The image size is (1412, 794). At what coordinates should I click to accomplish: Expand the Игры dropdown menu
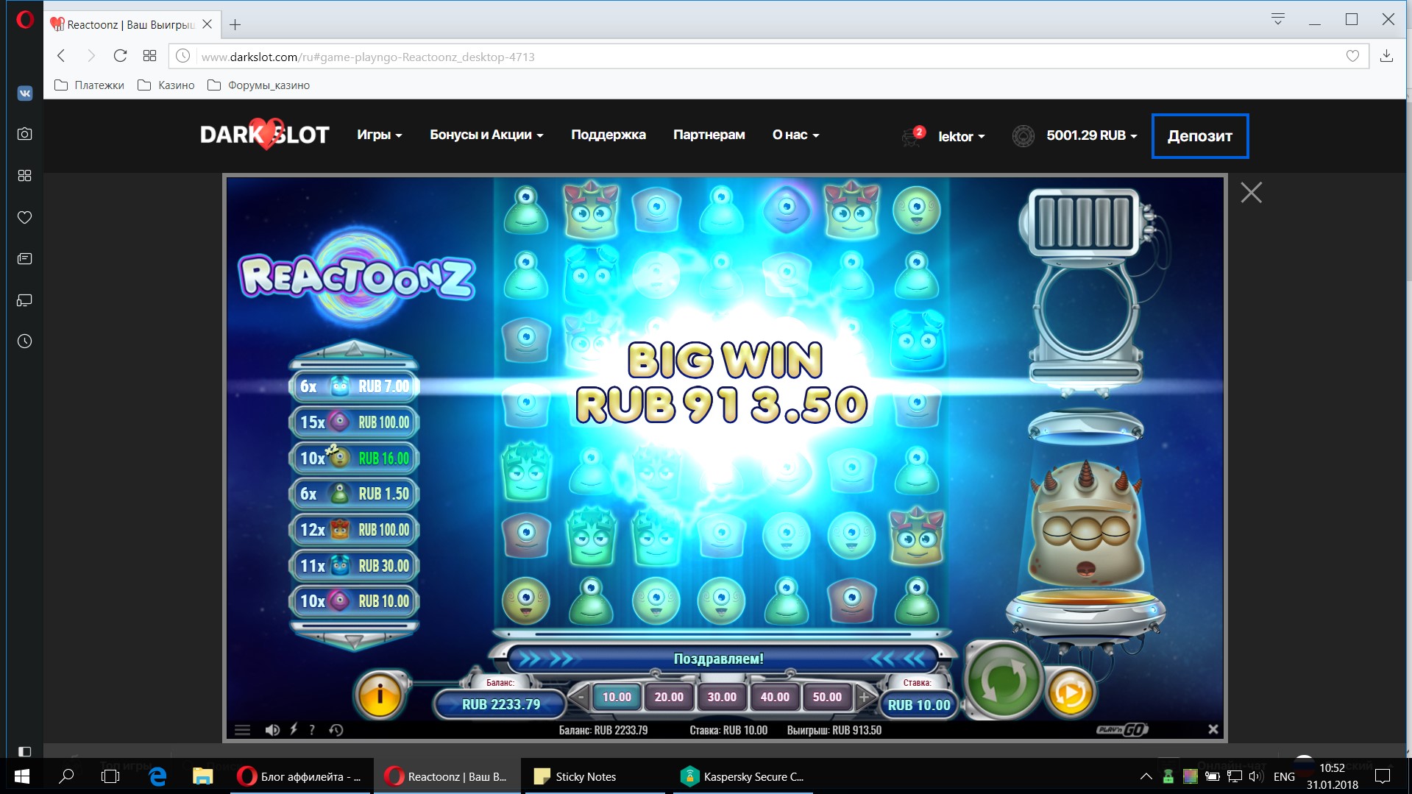[x=380, y=135]
